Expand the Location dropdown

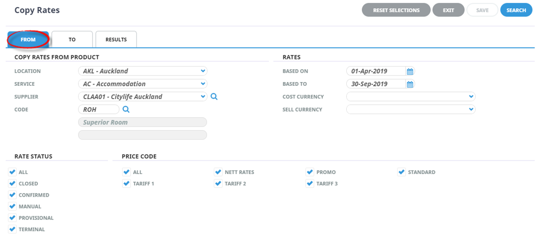coord(143,71)
